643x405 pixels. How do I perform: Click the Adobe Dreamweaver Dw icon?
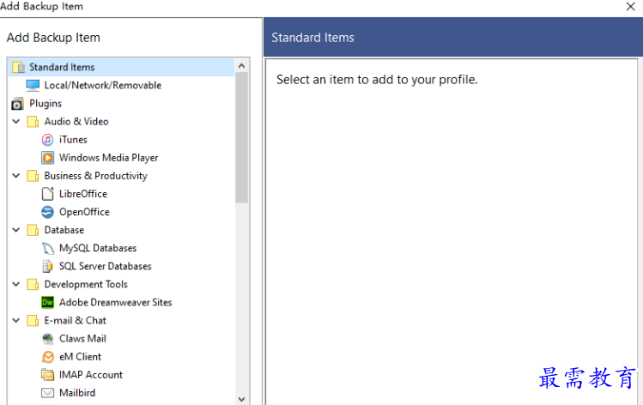pyautogui.click(x=47, y=303)
